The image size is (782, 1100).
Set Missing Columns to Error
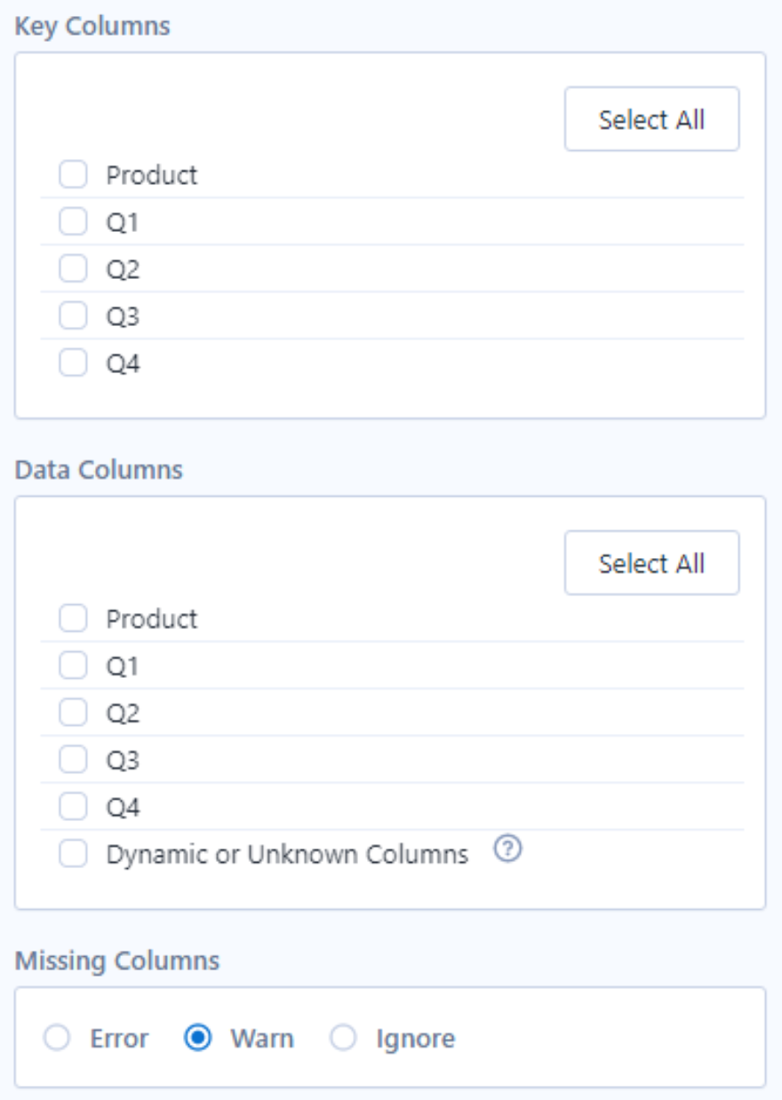click(57, 1038)
